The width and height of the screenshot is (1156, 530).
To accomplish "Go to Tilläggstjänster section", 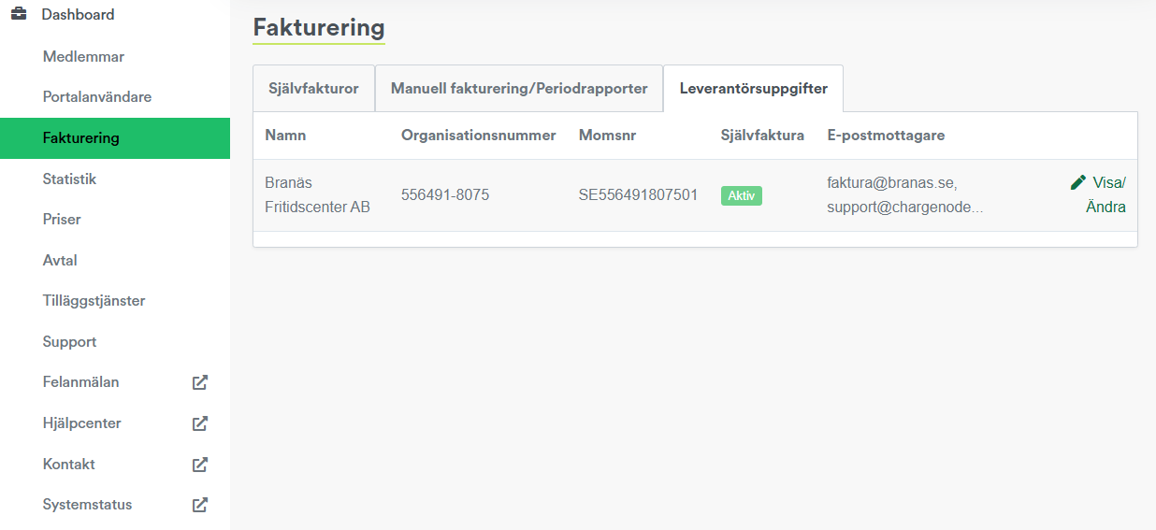I will pos(94,301).
